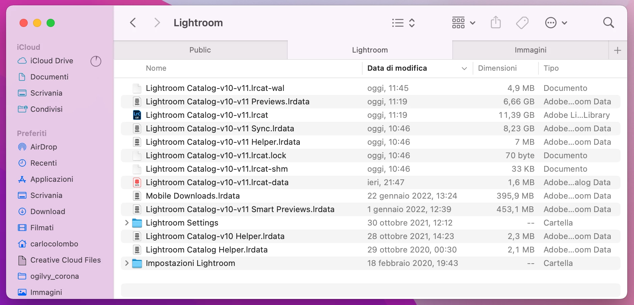
Task: Click the Immagini picture sidebar icon
Action: coord(22,292)
